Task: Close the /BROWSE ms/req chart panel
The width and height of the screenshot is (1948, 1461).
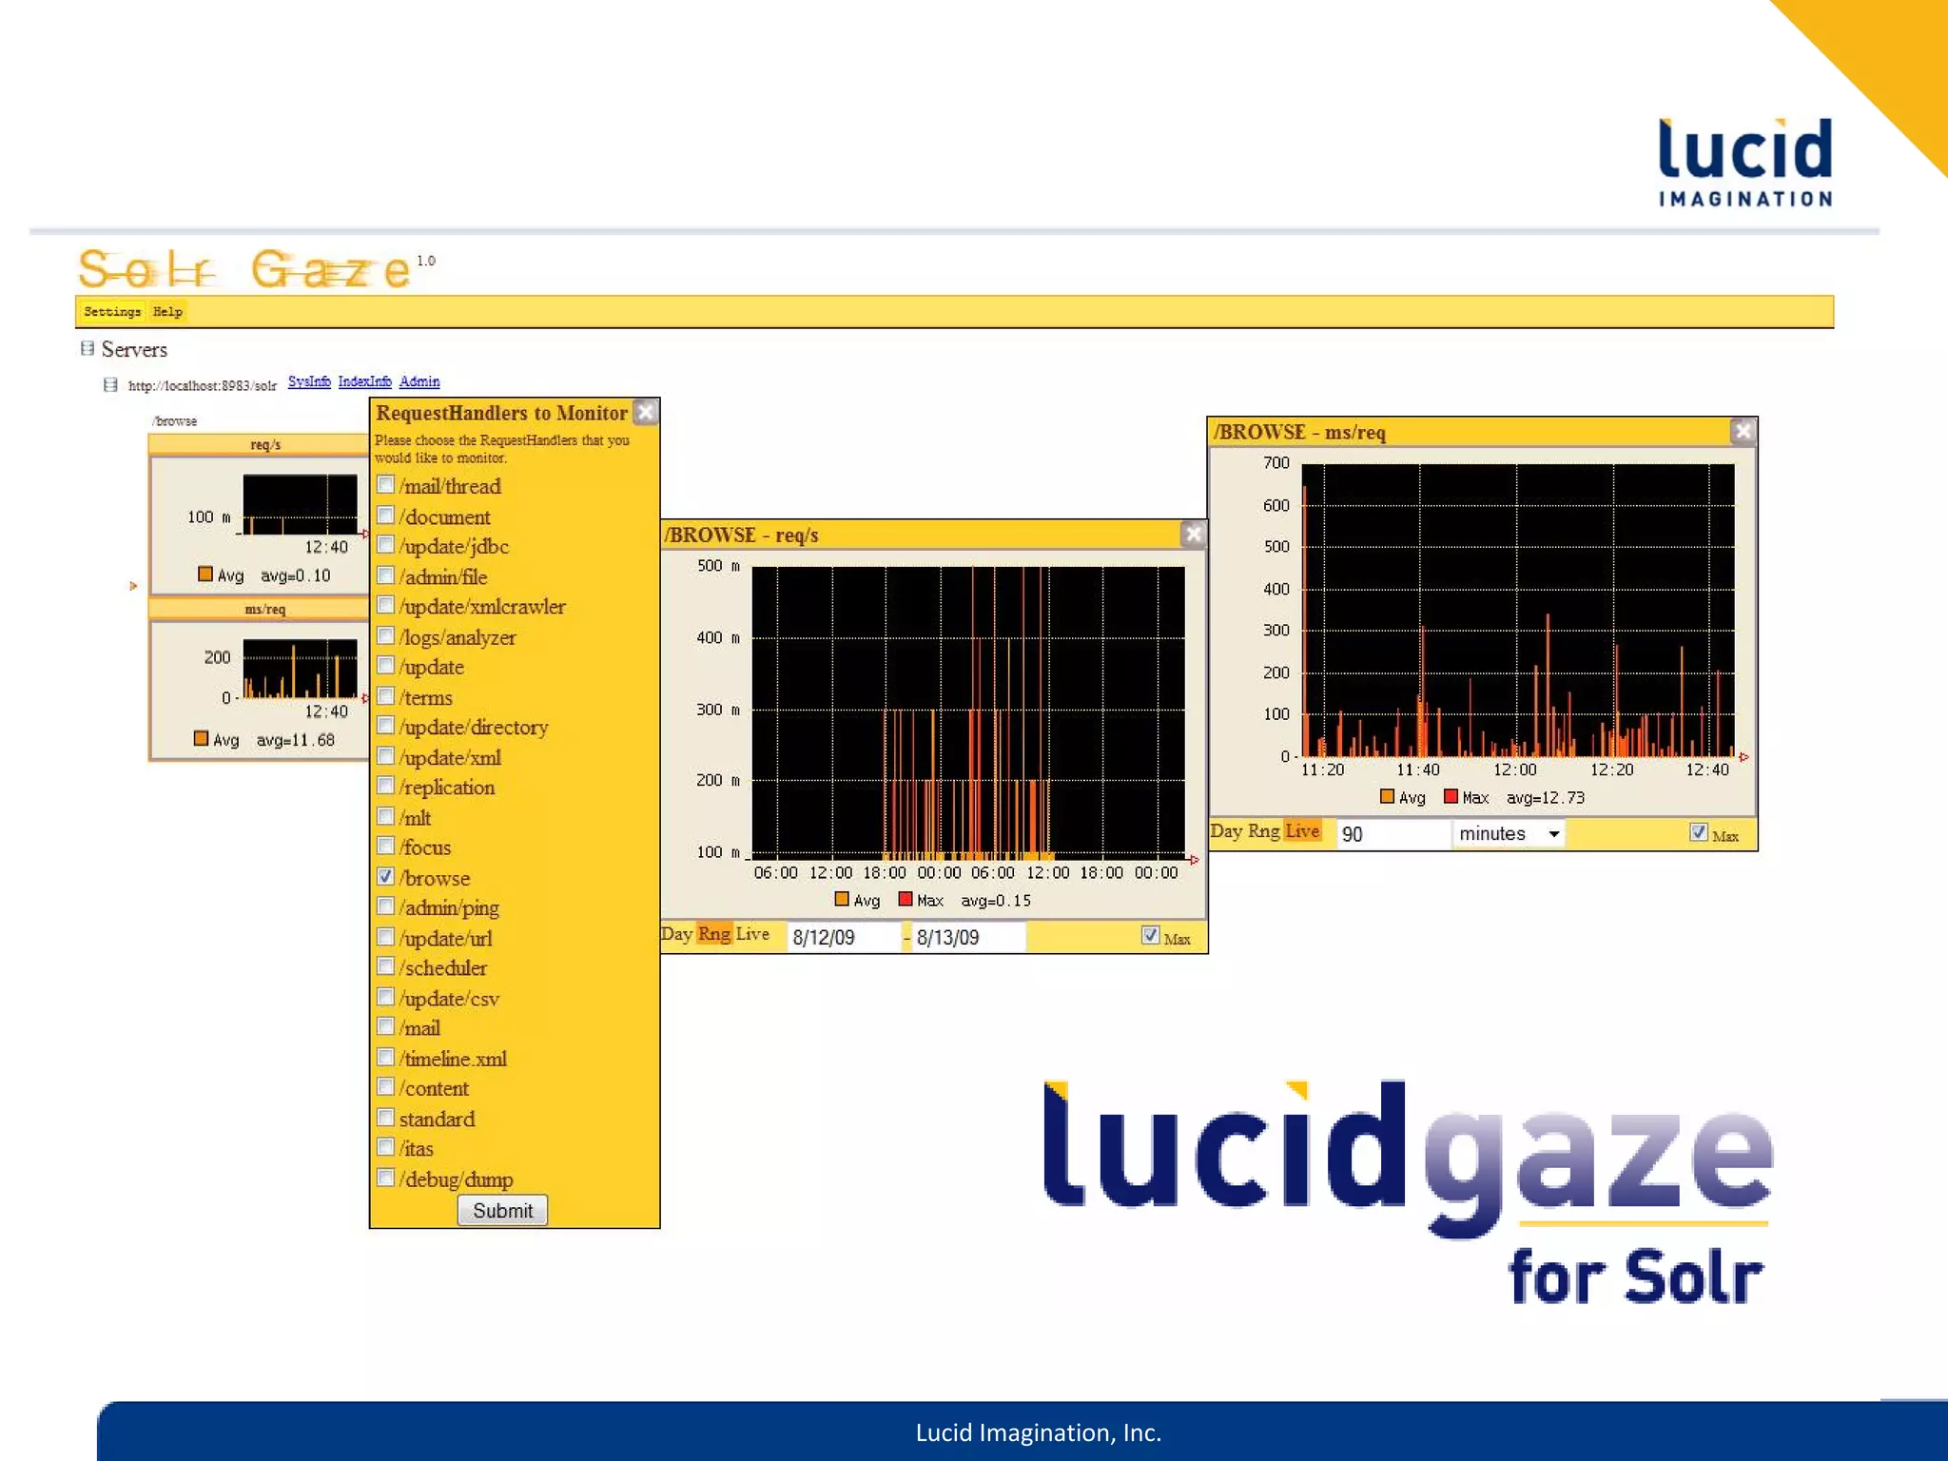Action: click(x=1743, y=431)
